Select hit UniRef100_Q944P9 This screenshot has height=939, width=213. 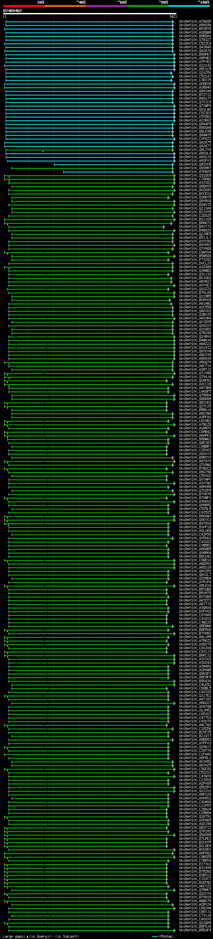(x=195, y=124)
